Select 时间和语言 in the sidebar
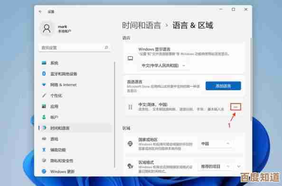Screen dimensions: 282x186 coord(75,128)
